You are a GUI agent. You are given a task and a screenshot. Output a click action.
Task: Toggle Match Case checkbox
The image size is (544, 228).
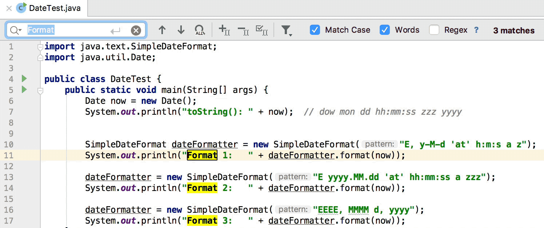click(315, 30)
